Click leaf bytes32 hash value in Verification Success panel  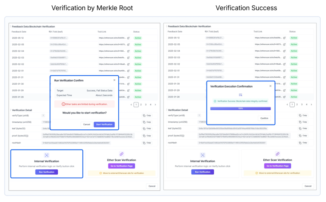tap(232, 128)
